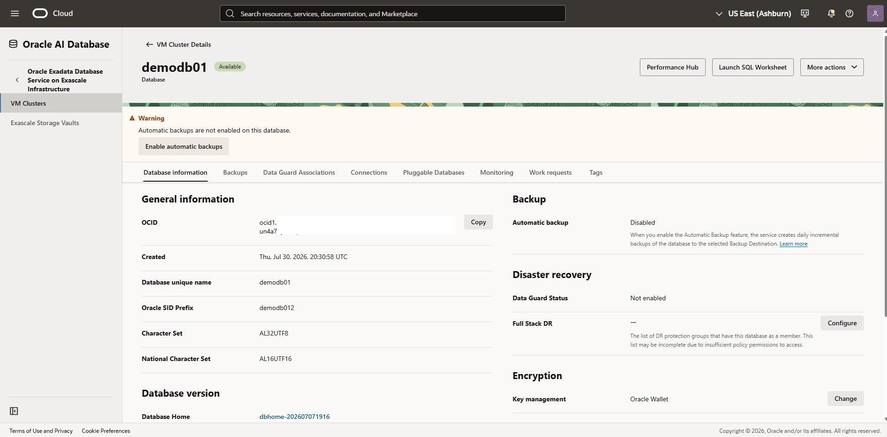Select the Database information tab
Image resolution: width=887 pixels, height=437 pixels.
(175, 172)
